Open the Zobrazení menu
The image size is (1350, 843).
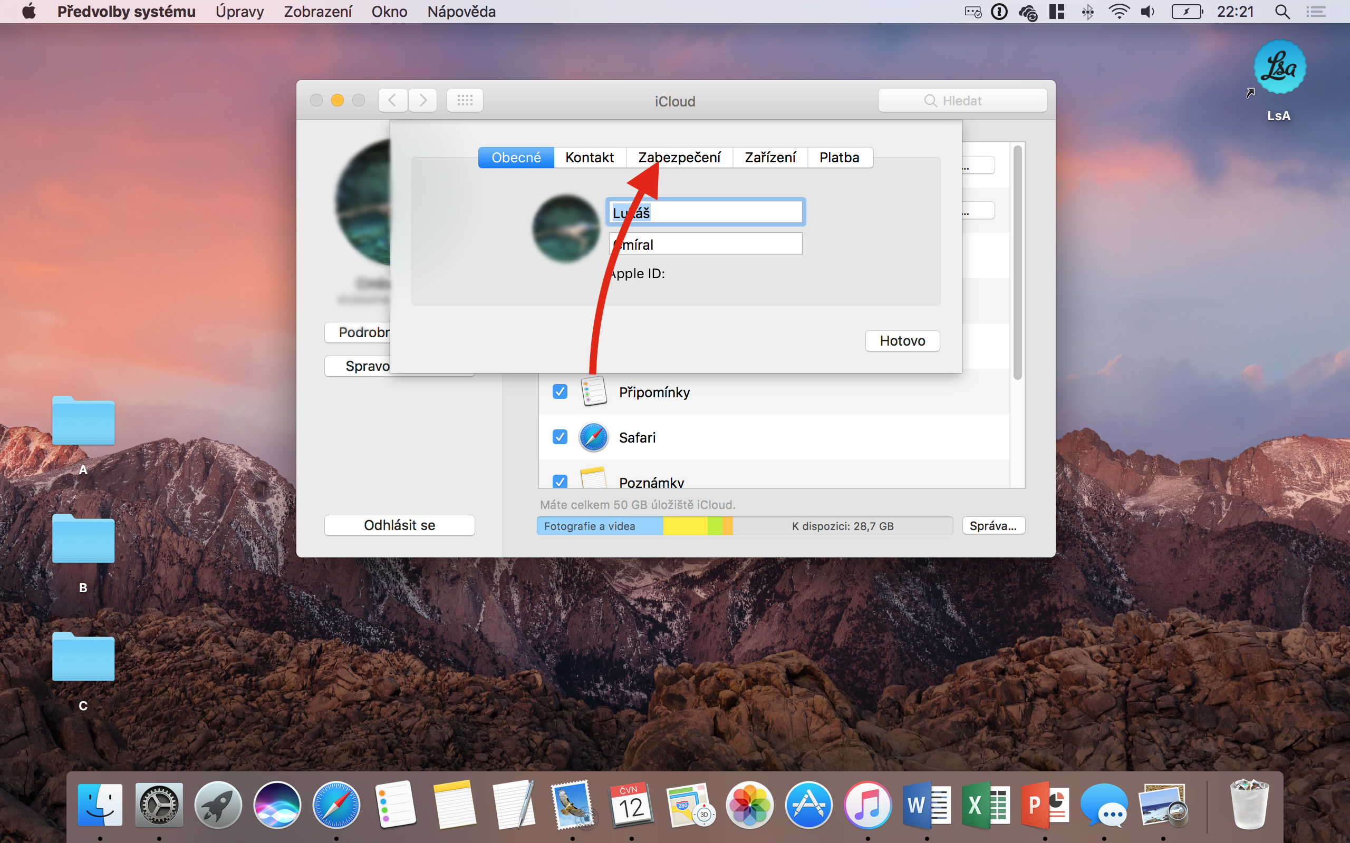point(317,12)
